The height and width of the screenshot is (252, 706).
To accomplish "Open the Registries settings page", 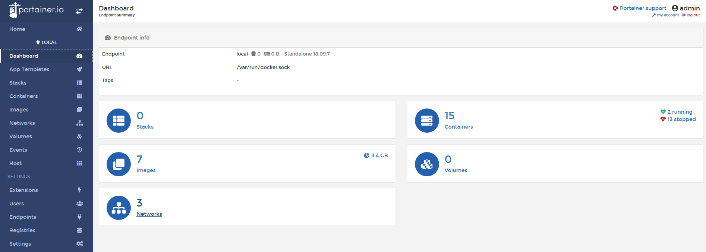I will 47,230.
